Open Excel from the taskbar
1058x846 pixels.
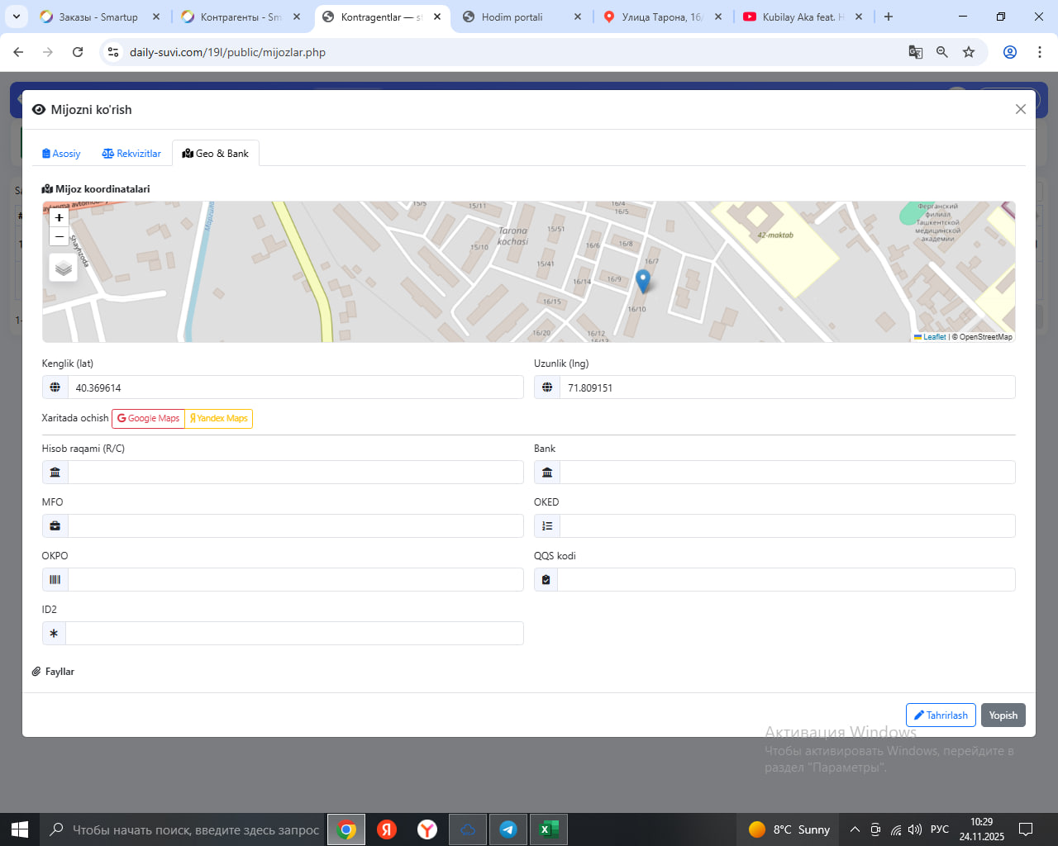coord(548,829)
